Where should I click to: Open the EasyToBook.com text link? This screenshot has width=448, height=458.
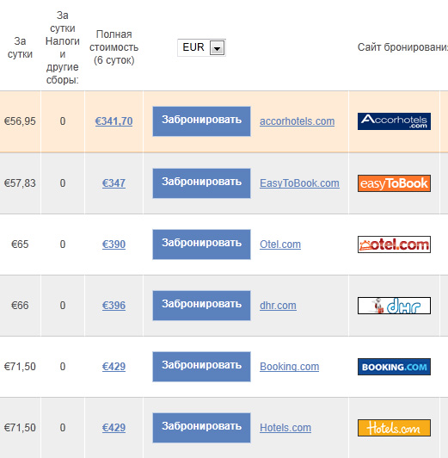pos(299,183)
